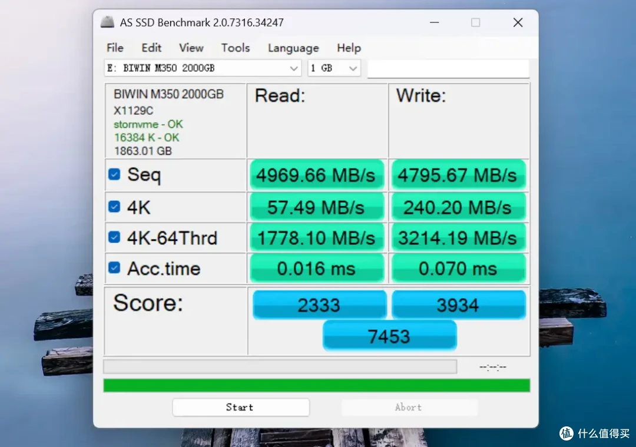Click the stornvme - OK driver status text
The width and height of the screenshot is (636, 447).
pyautogui.click(x=148, y=124)
